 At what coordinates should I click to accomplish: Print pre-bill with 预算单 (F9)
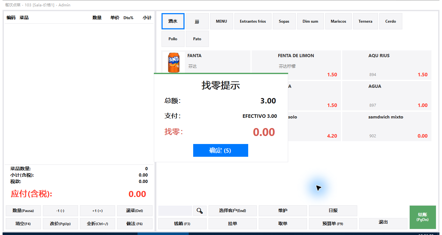click(333, 224)
